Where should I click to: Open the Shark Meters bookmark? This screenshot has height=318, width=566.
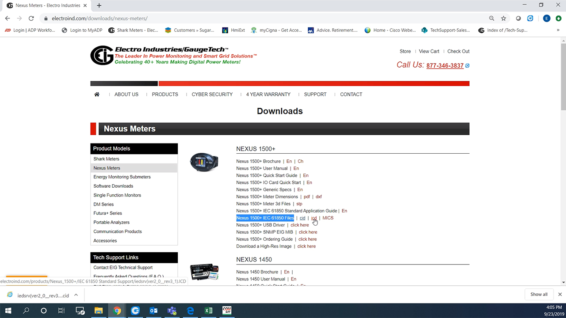click(133, 30)
